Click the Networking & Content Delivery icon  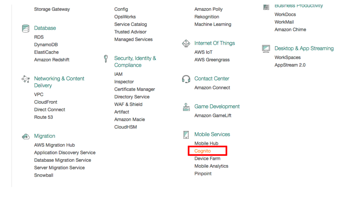pyautogui.click(x=26, y=79)
